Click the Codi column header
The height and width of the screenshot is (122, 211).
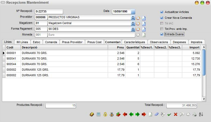(13, 47)
